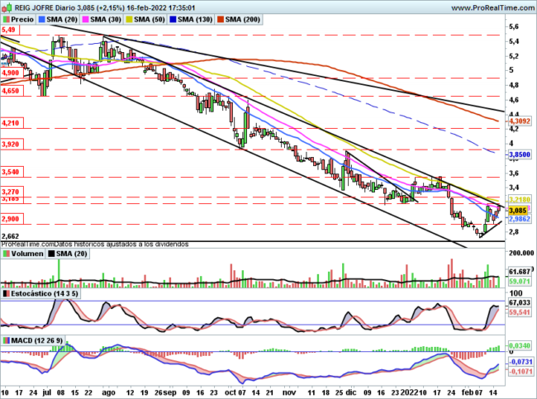
Task: Click the yellow SMA (50) legend swatch
Action: 130,20
